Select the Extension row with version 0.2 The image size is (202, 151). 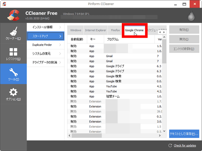coord(115,116)
